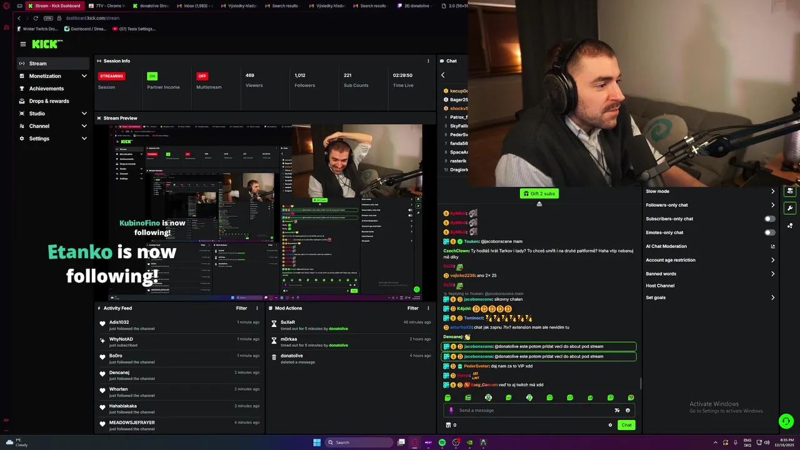Click the chat message scrollbar
Screen dimensions: 800x450
pyautogui.click(x=641, y=385)
